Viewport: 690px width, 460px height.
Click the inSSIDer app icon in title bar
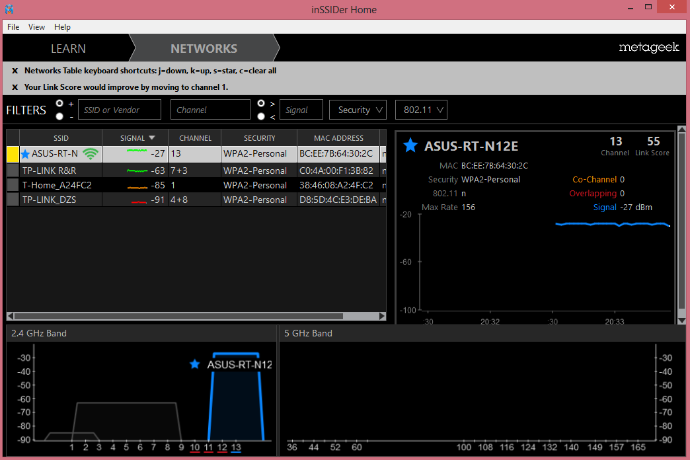click(9, 9)
